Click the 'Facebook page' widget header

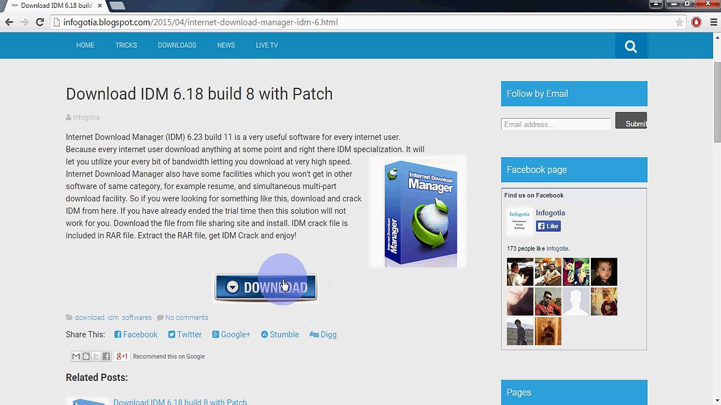[574, 170]
